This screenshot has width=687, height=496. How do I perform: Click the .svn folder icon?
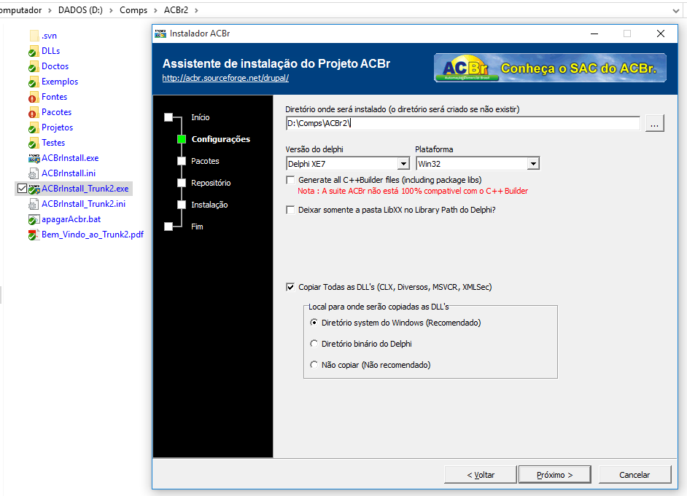[34, 36]
